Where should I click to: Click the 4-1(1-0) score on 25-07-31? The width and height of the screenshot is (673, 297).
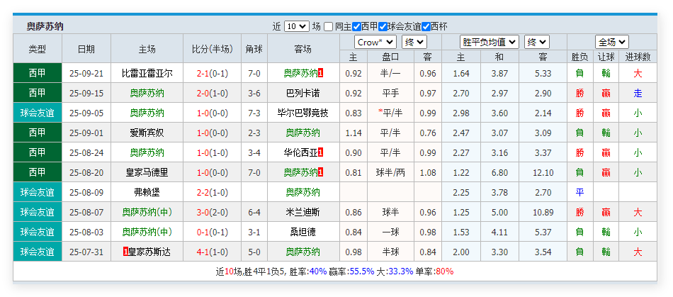212,252
